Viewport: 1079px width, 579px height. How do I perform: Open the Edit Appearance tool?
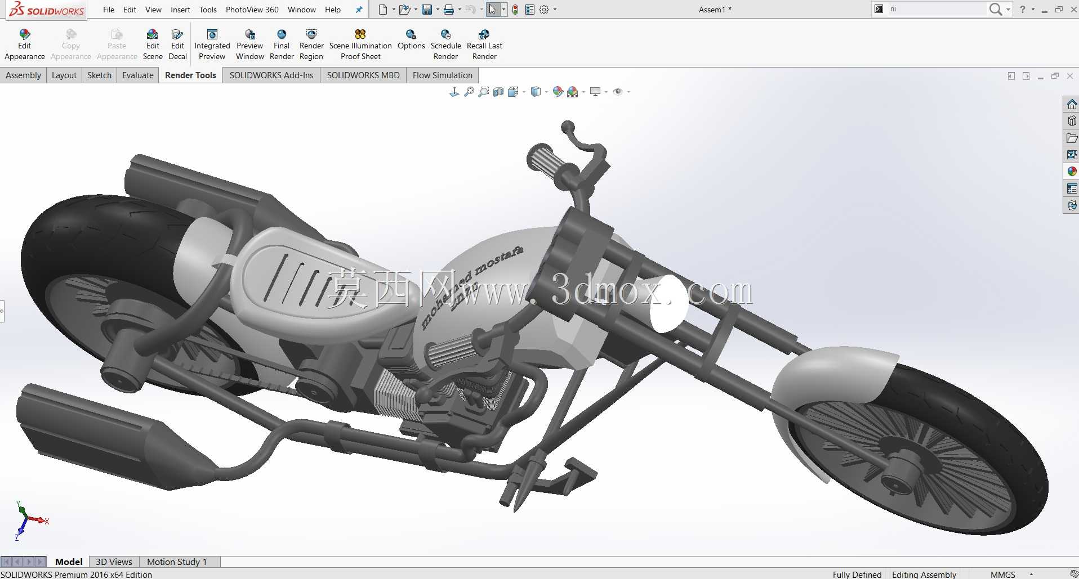(x=24, y=45)
